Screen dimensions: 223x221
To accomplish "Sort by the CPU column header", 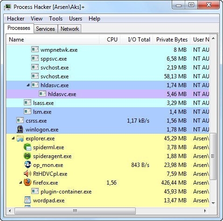I will [x=110, y=40].
